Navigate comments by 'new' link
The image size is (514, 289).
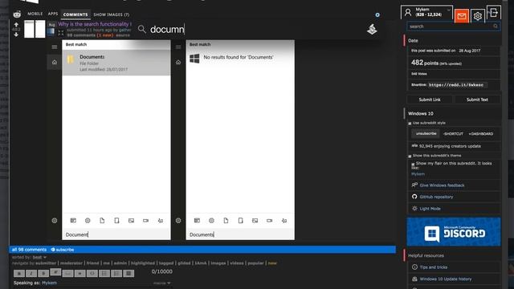click(x=272, y=263)
